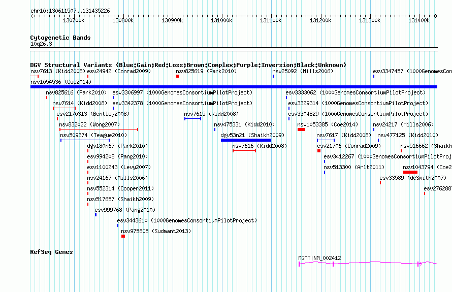Open esv3443610 1000Genomes variant
452x292 pixels.
point(187,220)
